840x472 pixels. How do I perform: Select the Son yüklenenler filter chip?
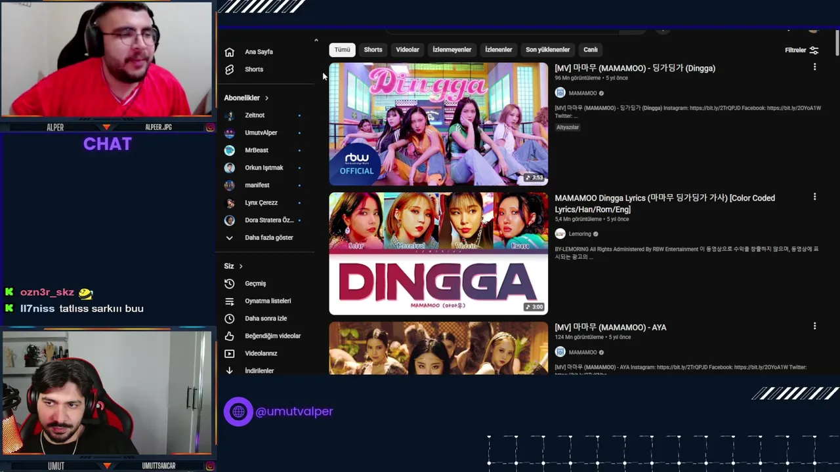pyautogui.click(x=548, y=50)
